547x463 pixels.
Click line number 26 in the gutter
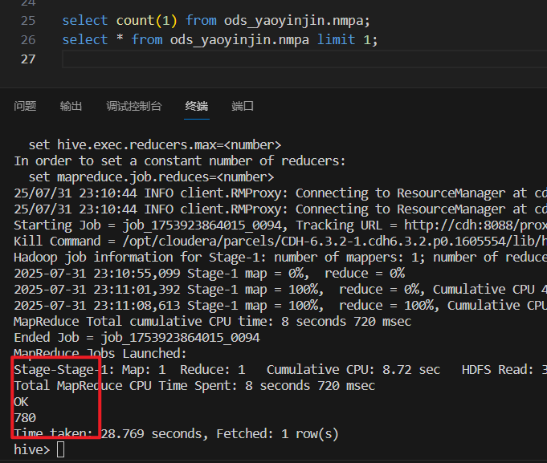coord(27,39)
